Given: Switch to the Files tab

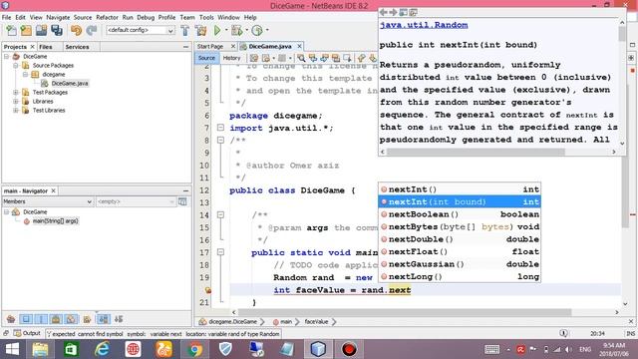Looking at the screenshot, I should (x=46, y=47).
